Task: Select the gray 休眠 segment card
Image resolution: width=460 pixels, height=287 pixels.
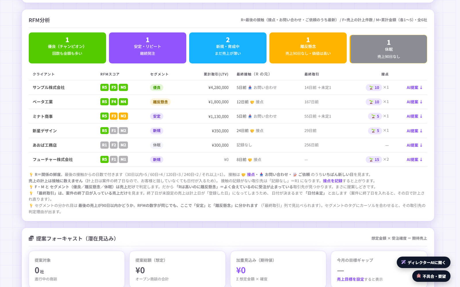Action: click(388, 49)
